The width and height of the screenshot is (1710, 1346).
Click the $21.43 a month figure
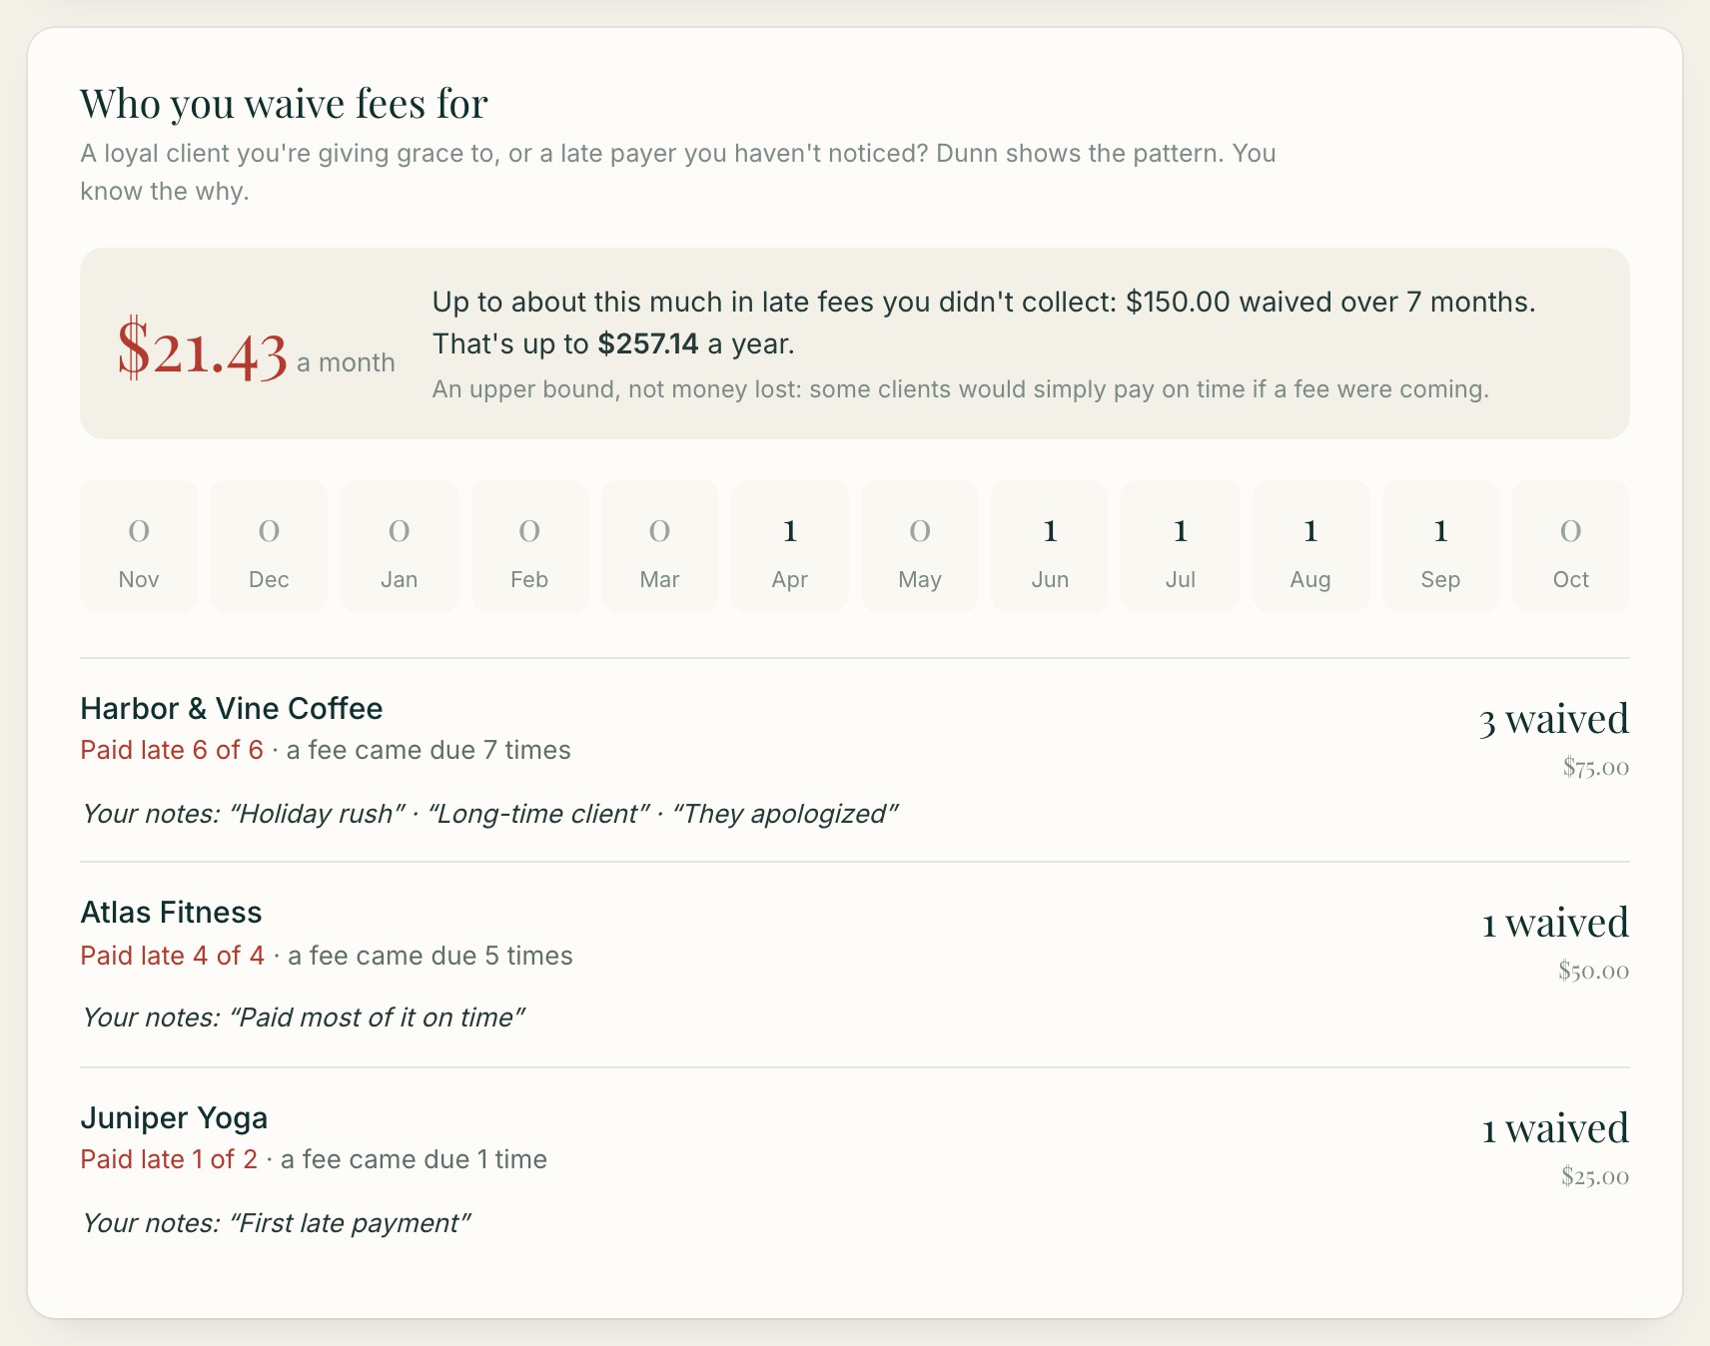(x=256, y=349)
